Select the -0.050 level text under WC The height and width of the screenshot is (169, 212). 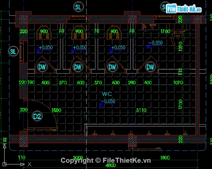click(x=108, y=101)
